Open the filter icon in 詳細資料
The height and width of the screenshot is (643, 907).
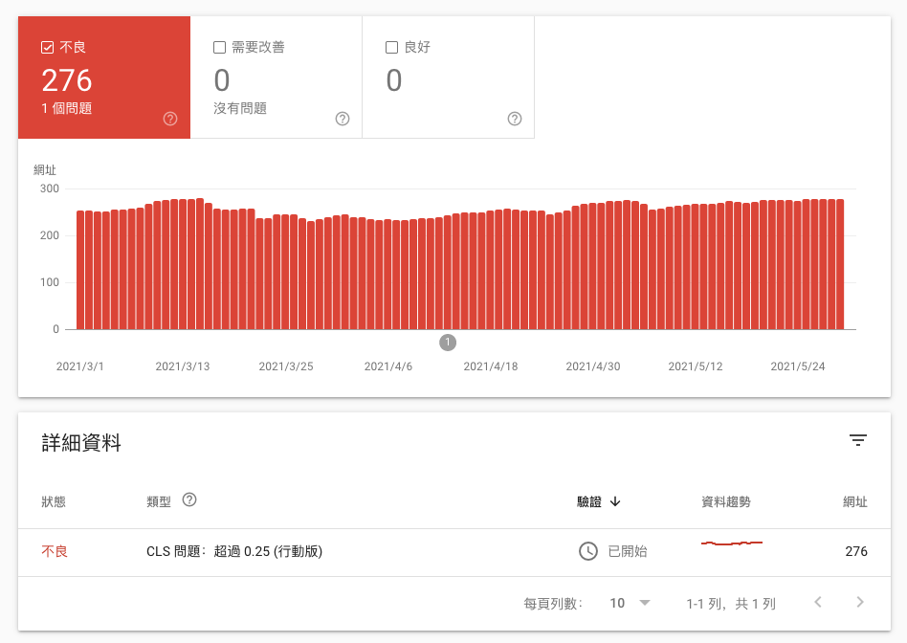pyautogui.click(x=858, y=440)
